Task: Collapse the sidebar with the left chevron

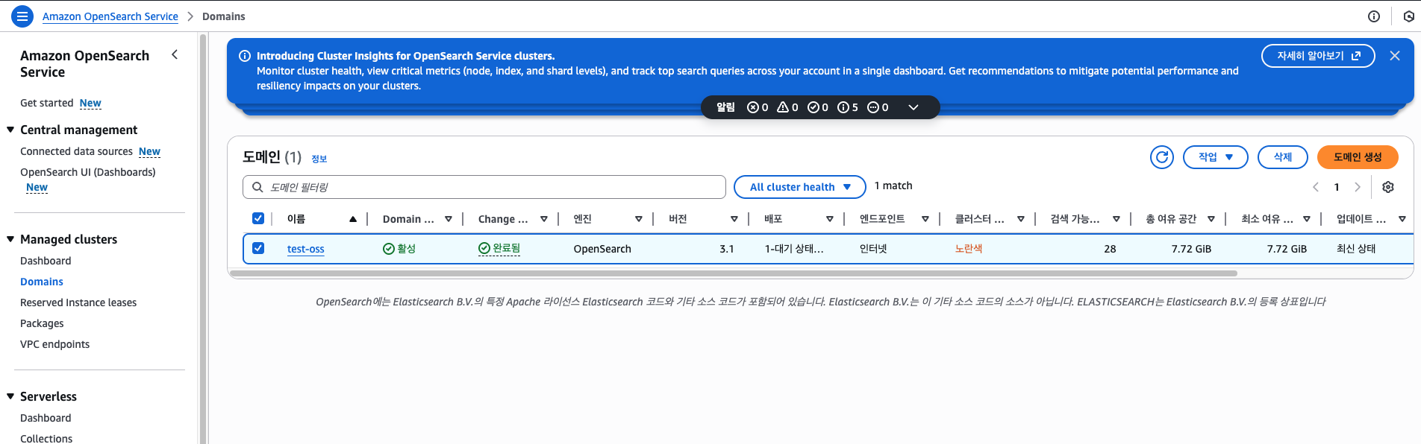Action: [x=175, y=54]
